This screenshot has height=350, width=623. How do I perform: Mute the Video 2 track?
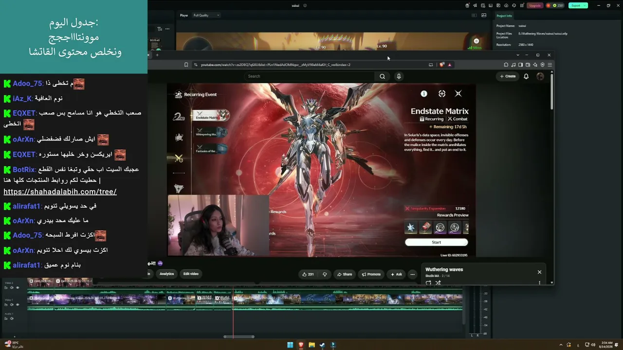[12, 288]
